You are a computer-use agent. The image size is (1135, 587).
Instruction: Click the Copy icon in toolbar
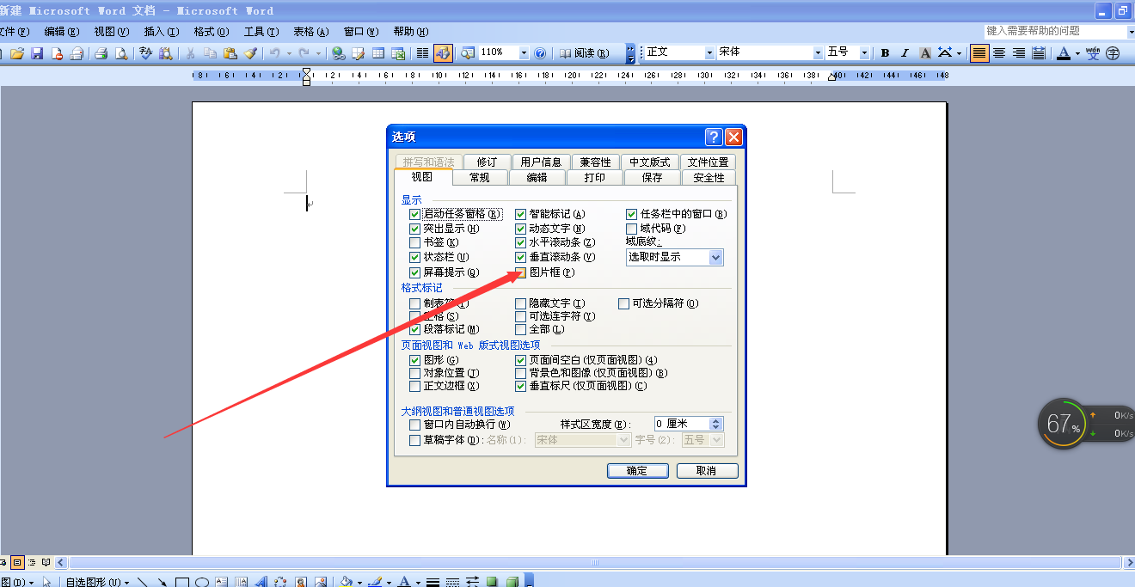click(x=210, y=53)
